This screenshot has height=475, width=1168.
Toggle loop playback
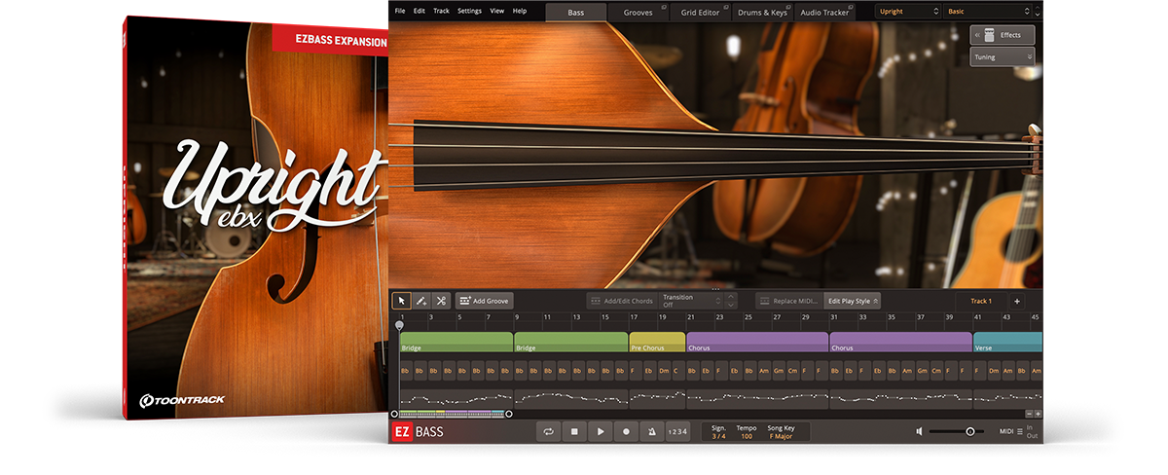[548, 431]
